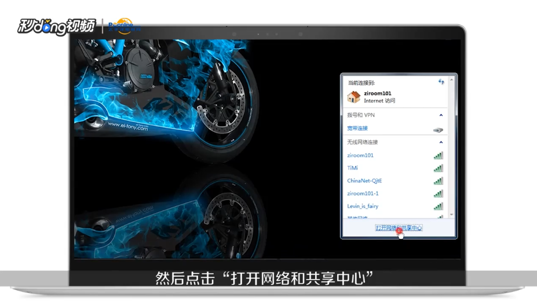The image size is (537, 301).
Task: Click signal bars icon for ziroom101
Action: point(439,156)
